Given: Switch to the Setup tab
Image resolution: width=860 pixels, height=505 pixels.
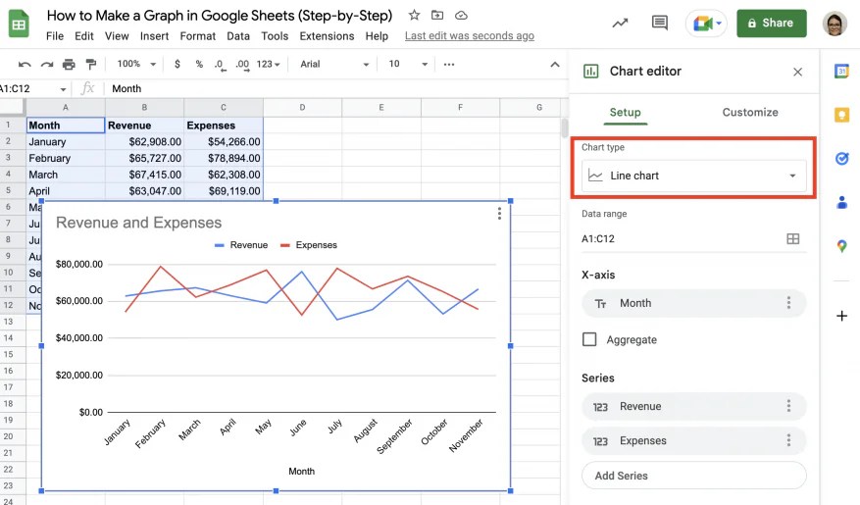Looking at the screenshot, I should [625, 113].
